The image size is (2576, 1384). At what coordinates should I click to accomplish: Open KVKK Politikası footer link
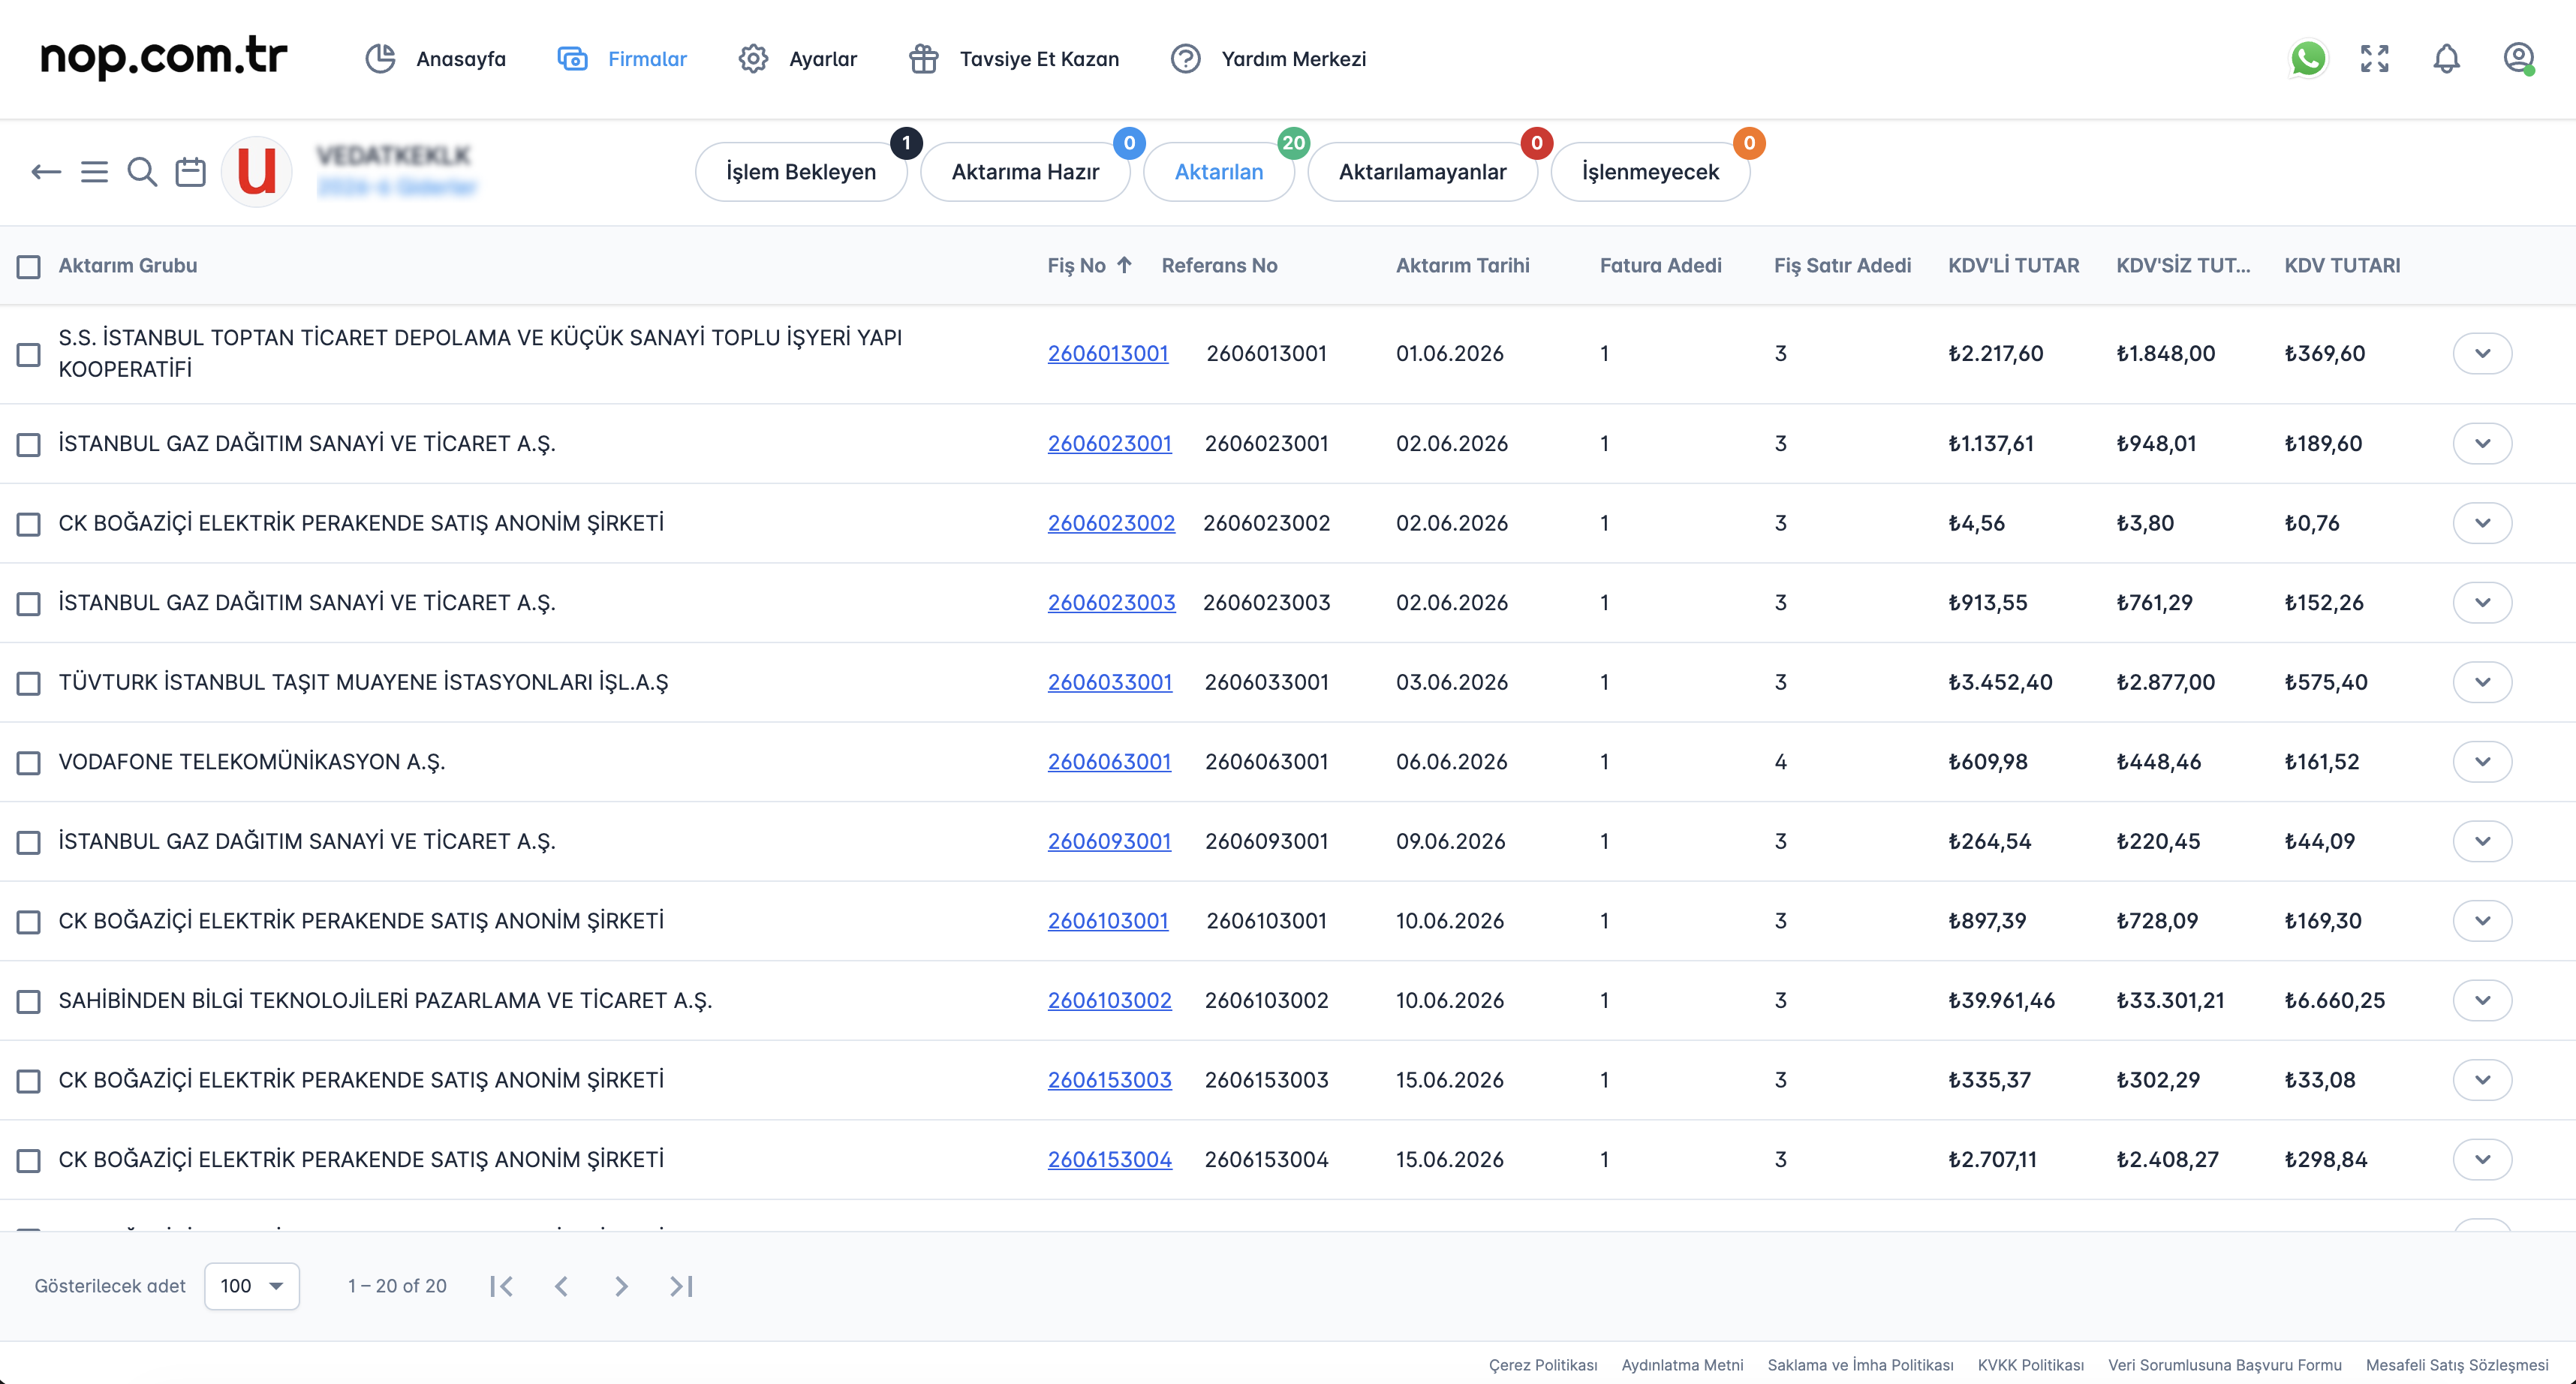click(2031, 1365)
